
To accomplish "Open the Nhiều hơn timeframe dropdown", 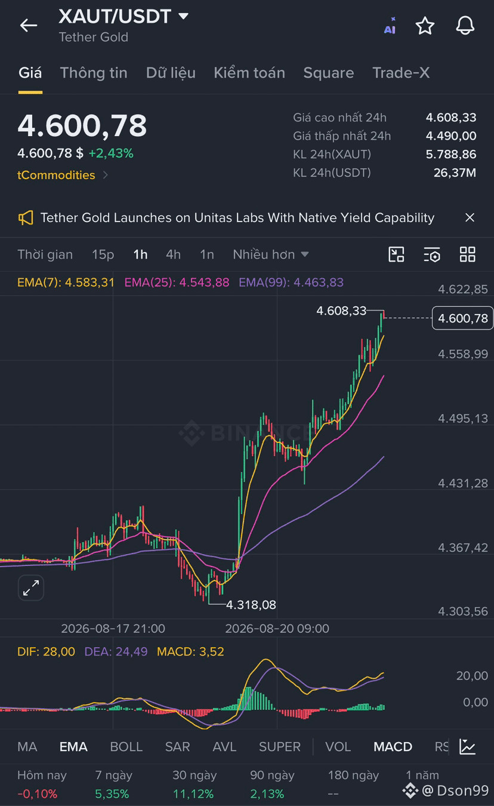I will point(271,254).
